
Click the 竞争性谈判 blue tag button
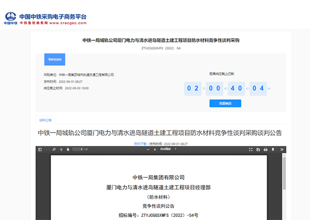[x=55, y=59]
